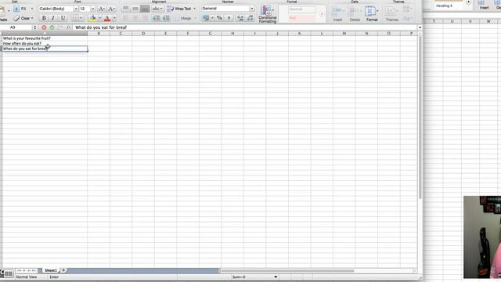Open the fill color dropdown arrow
501x282 pixels.
(x=99, y=18)
